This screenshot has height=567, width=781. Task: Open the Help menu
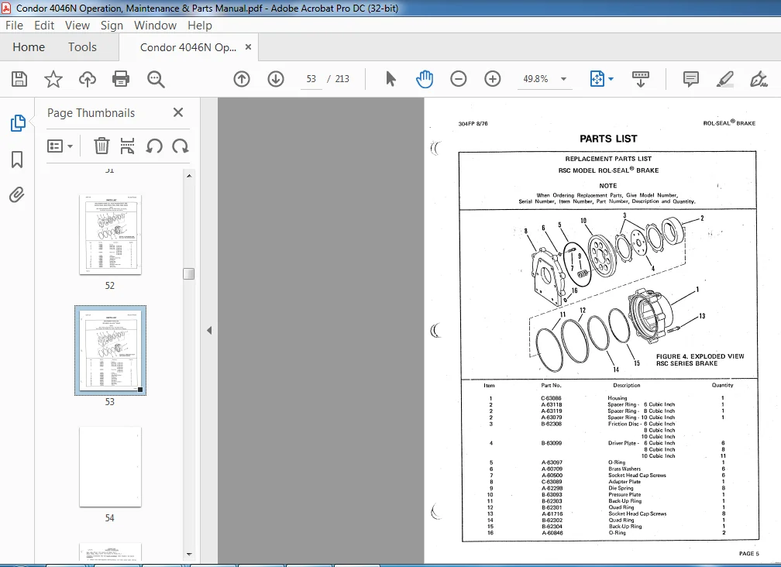tap(200, 26)
